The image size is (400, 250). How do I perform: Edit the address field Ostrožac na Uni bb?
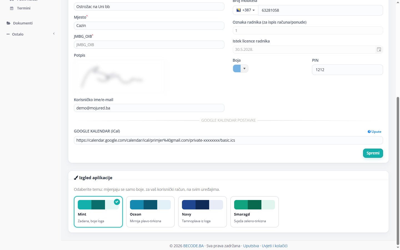149,7
